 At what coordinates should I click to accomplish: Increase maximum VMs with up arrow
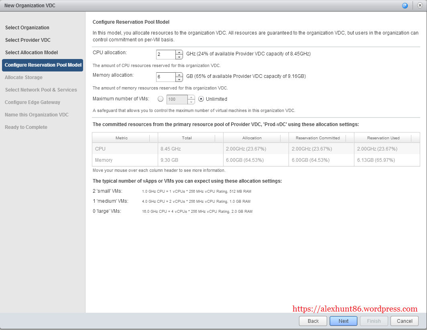tap(191, 97)
